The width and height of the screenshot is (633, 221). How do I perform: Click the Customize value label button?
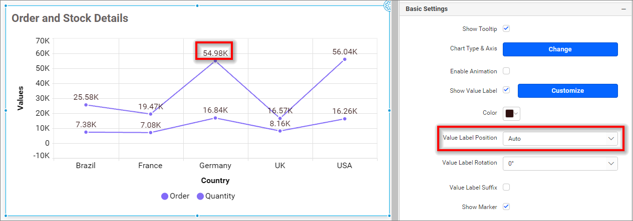(567, 91)
